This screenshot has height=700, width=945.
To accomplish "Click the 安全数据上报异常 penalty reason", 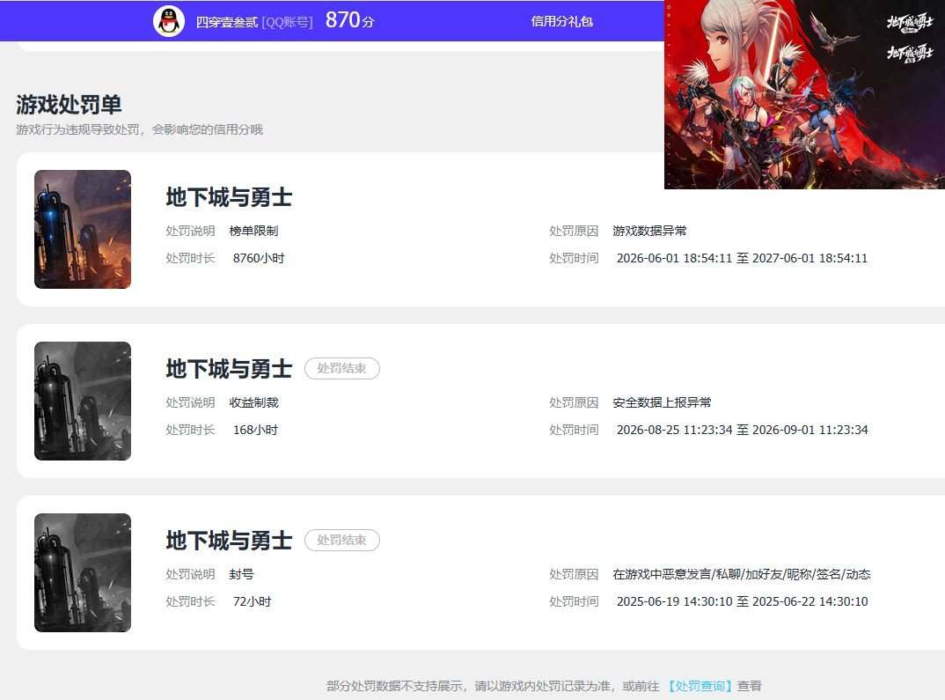I will coord(662,402).
